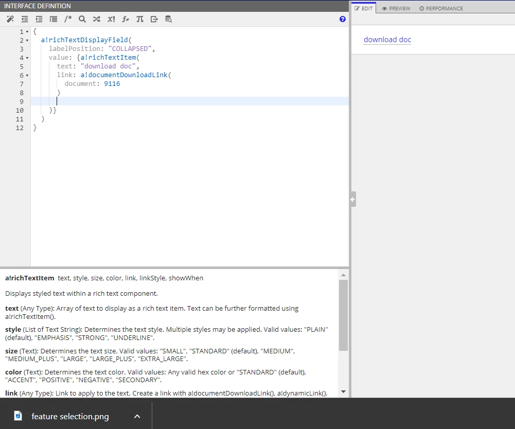Switch to the PREVIEW tab
This screenshot has width=515, height=429.
[396, 8]
